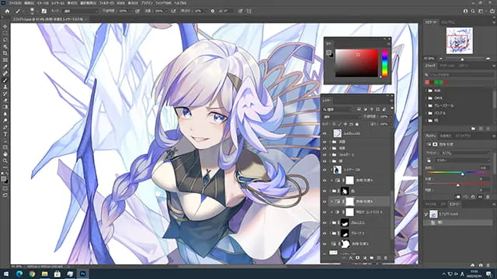The height and width of the screenshot is (279, 497).
Task: Toggle pressure for opacity button
Action: coord(137,11)
